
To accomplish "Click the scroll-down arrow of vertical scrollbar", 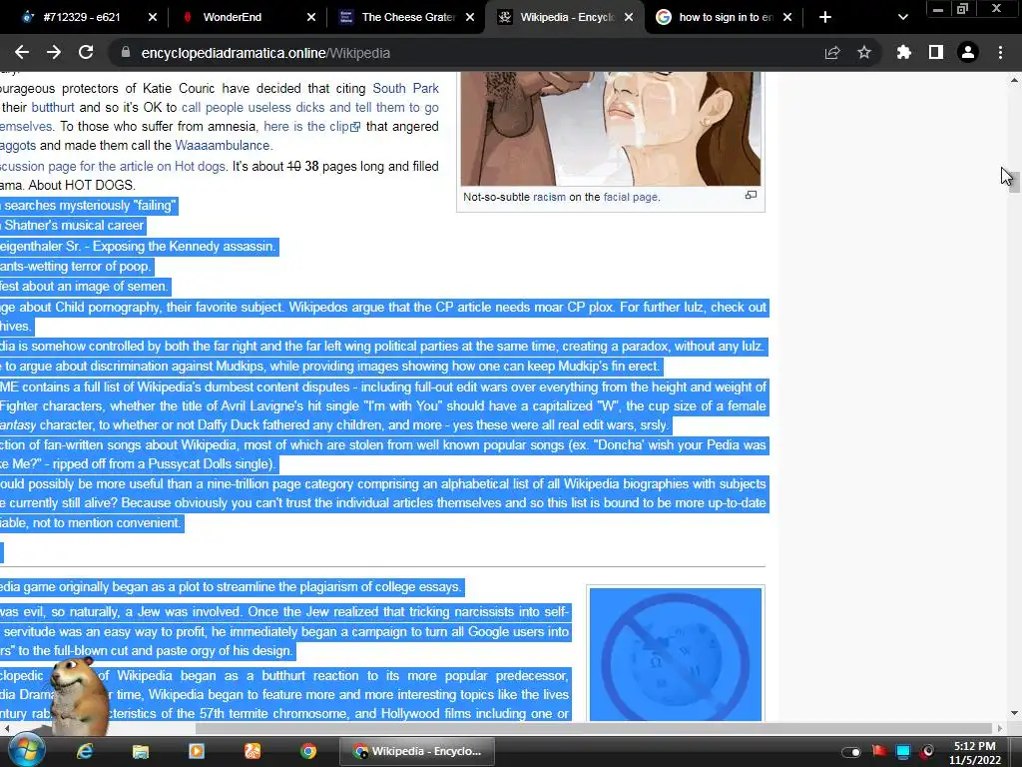I will pos(1014,713).
